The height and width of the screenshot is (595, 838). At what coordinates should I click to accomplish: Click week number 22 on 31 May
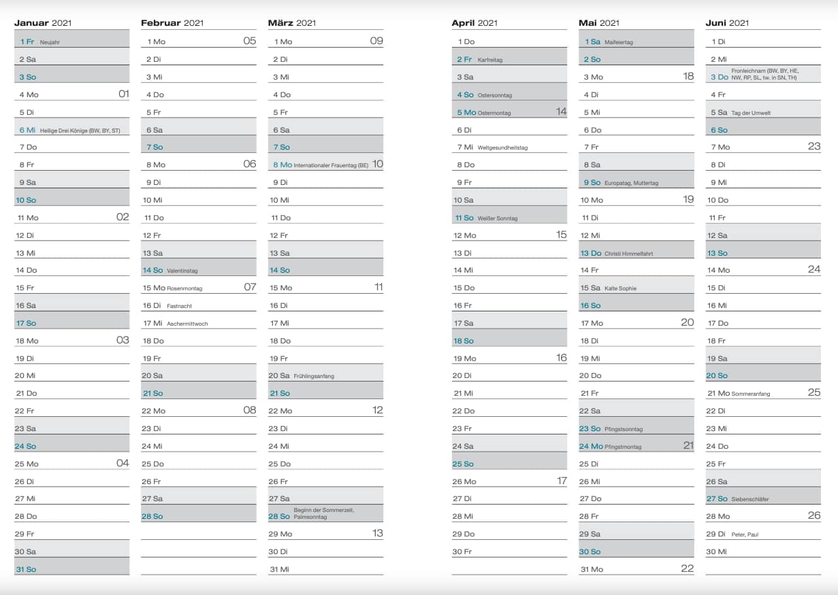click(687, 568)
